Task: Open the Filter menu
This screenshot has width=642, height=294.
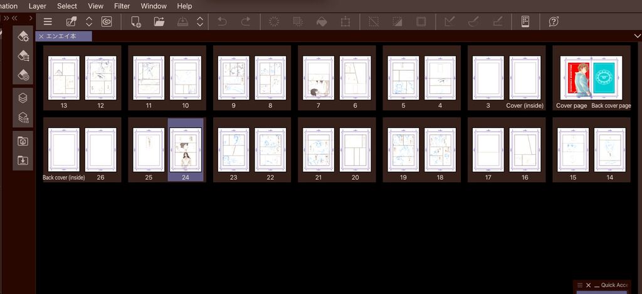Action: pos(122,6)
